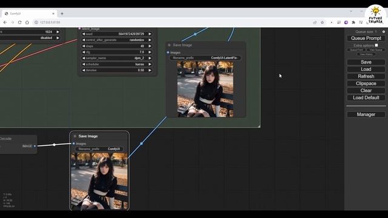The image size is (388, 218).
Task: Increase the seed value with right arrow
Action: [150, 34]
